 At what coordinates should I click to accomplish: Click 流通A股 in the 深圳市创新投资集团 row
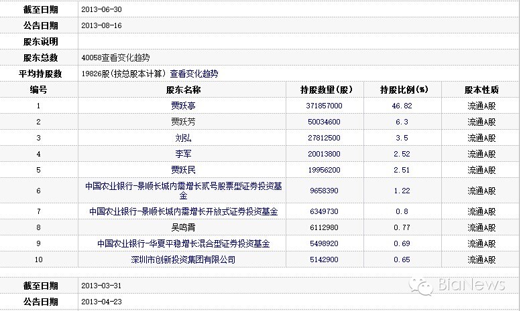(x=481, y=260)
